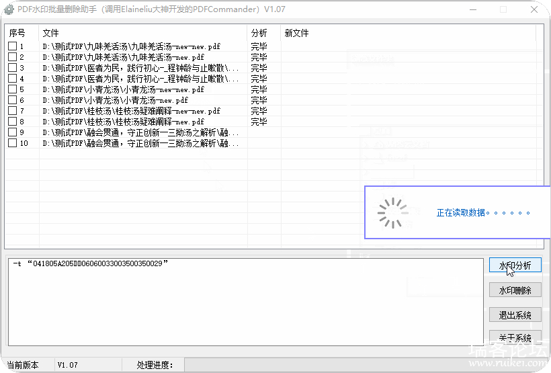Tick the checkbox for row 8
The height and width of the screenshot is (373, 551).
click(12, 121)
